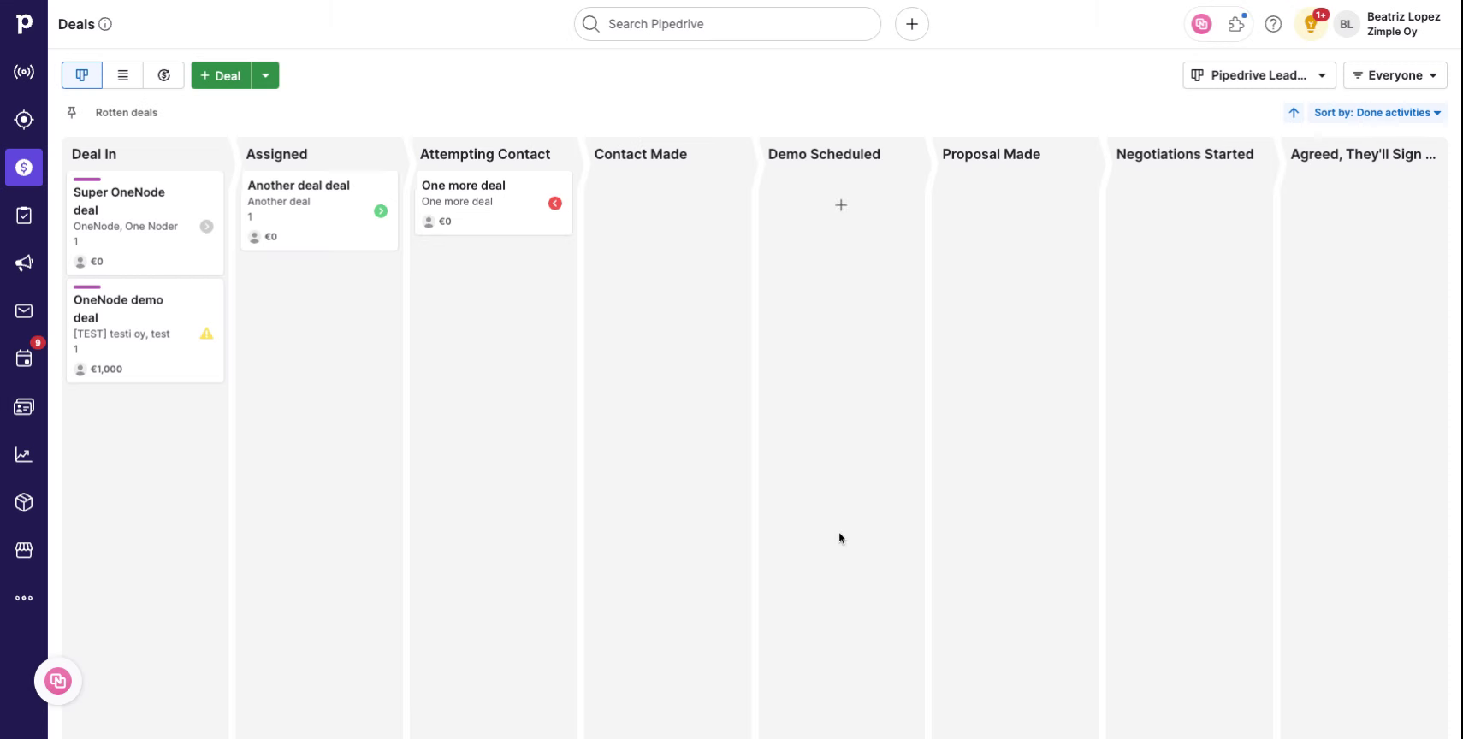The image size is (1463, 739).
Task: Click red overdue arrow on One more deal
Action: [555, 204]
